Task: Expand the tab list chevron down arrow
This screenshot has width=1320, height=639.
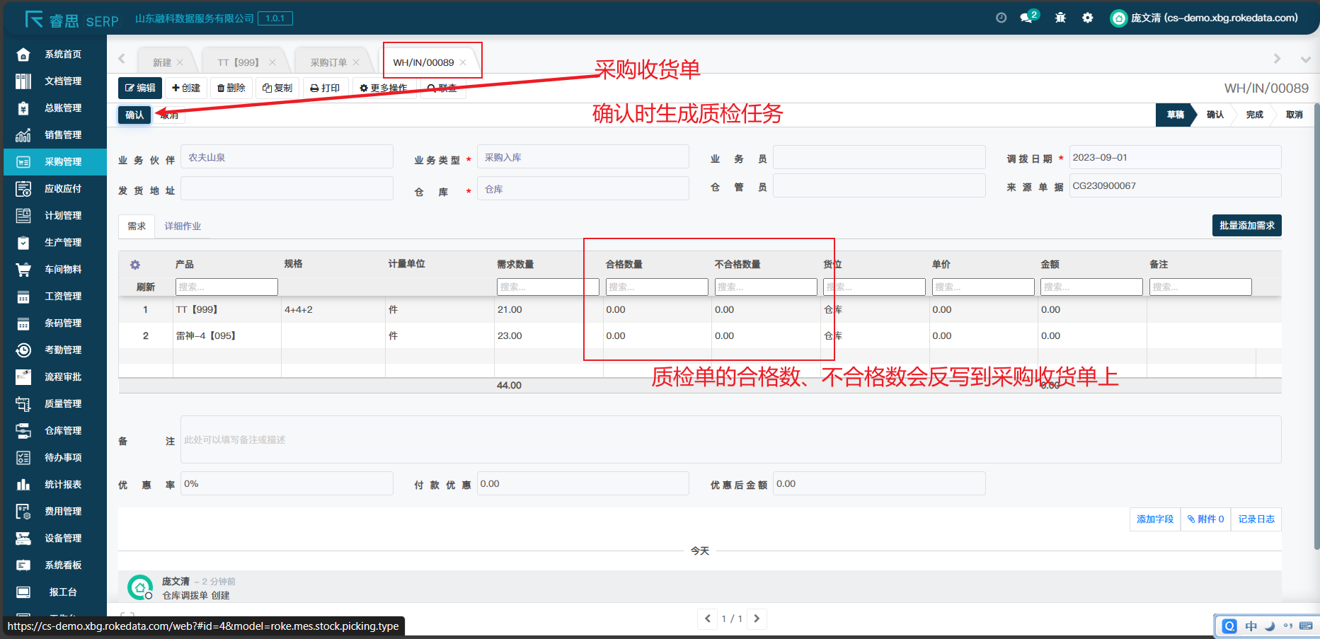Action: pyautogui.click(x=1305, y=59)
